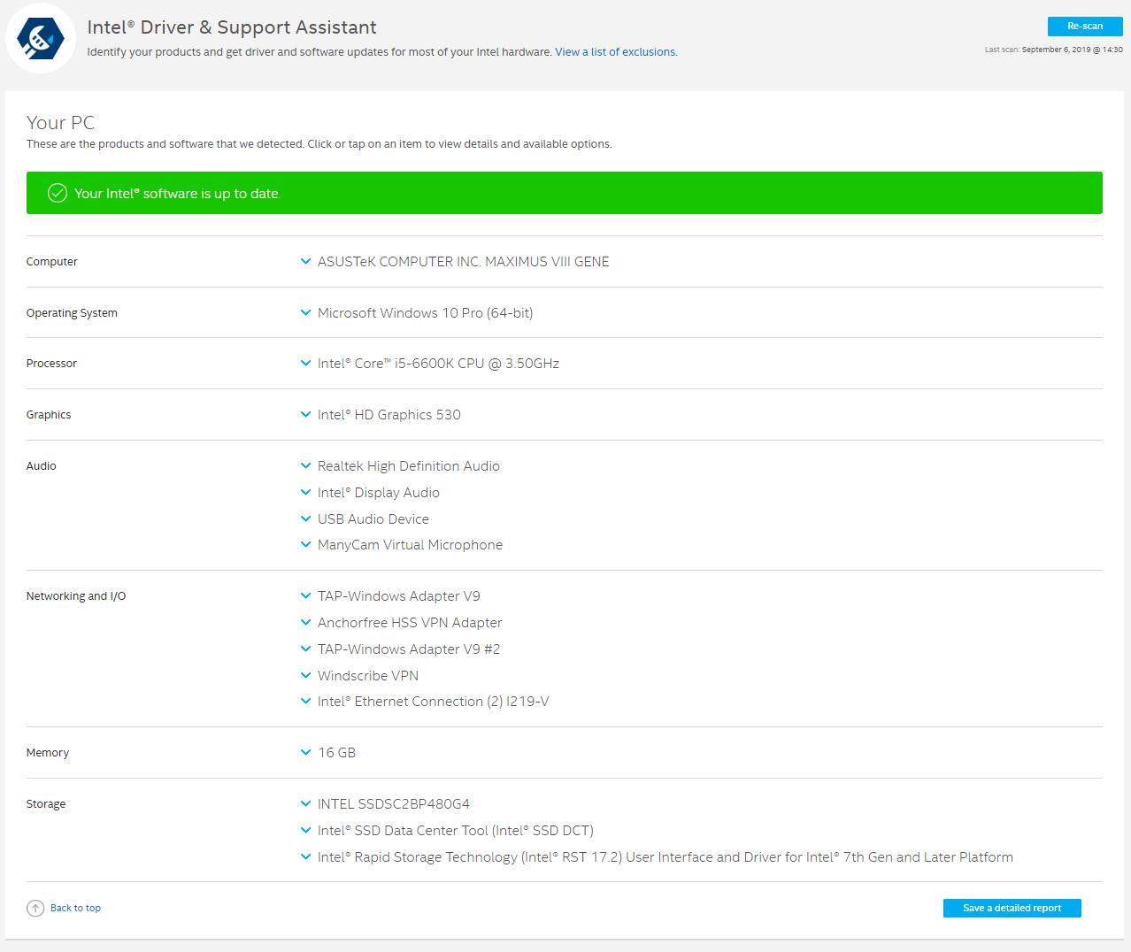Screen dimensions: 1131x952
Task: Open Anchorfree HSS VPN Adapter details
Action: (x=410, y=623)
